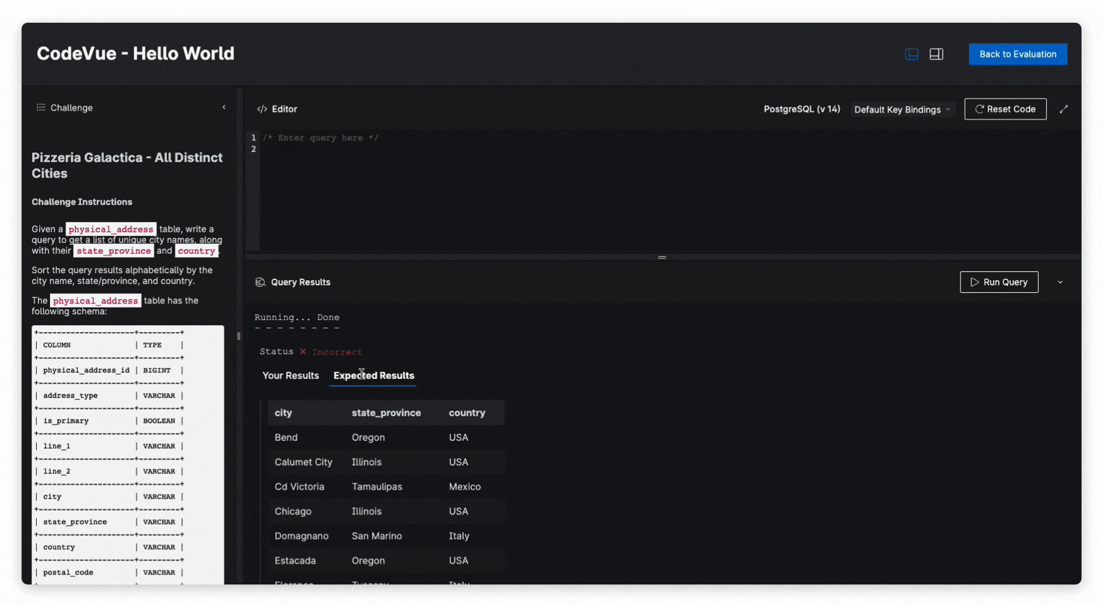Click the country code tag in instructions
Viewport: 1103px width, 606px height.
coord(196,251)
